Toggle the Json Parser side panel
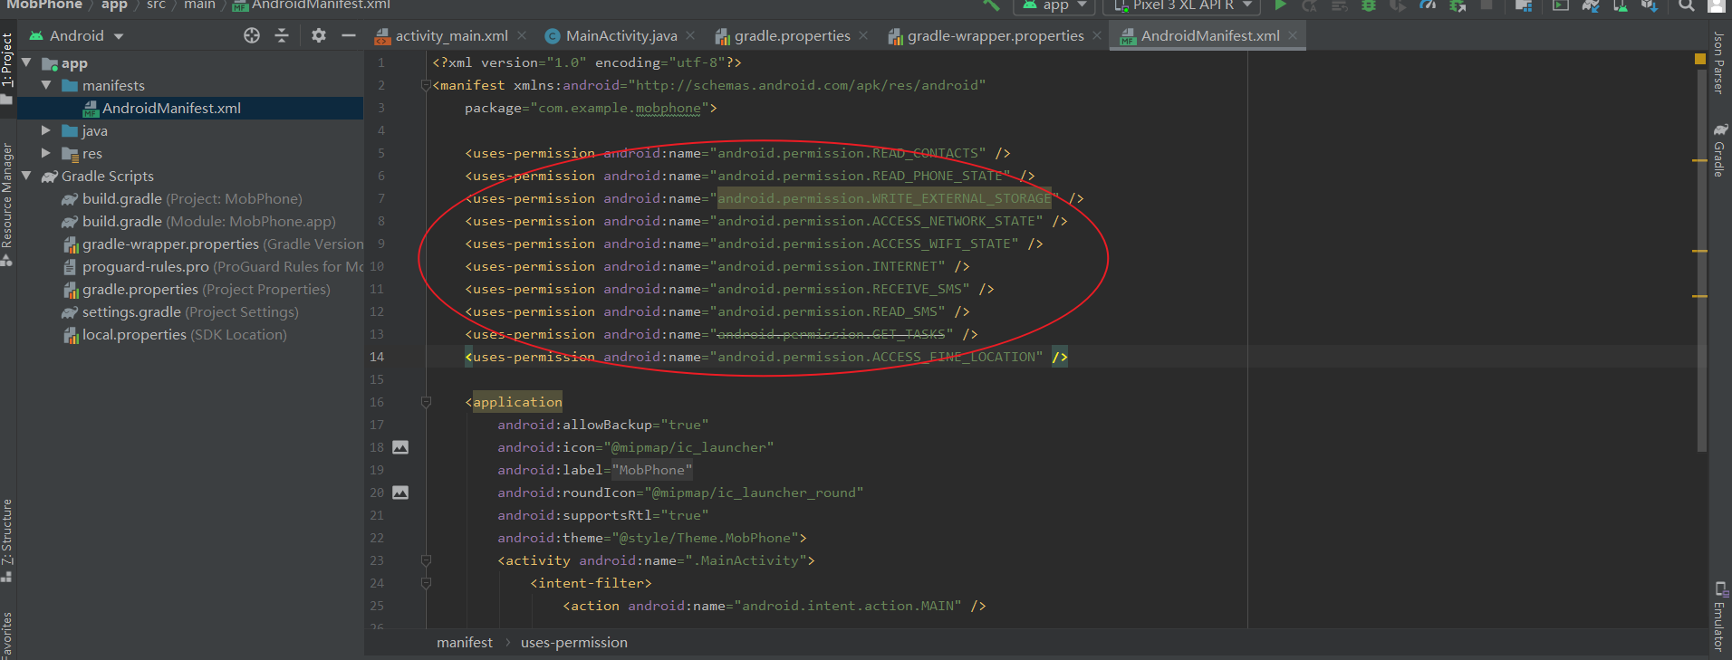Image resolution: width=1732 pixels, height=660 pixels. pos(1718,63)
